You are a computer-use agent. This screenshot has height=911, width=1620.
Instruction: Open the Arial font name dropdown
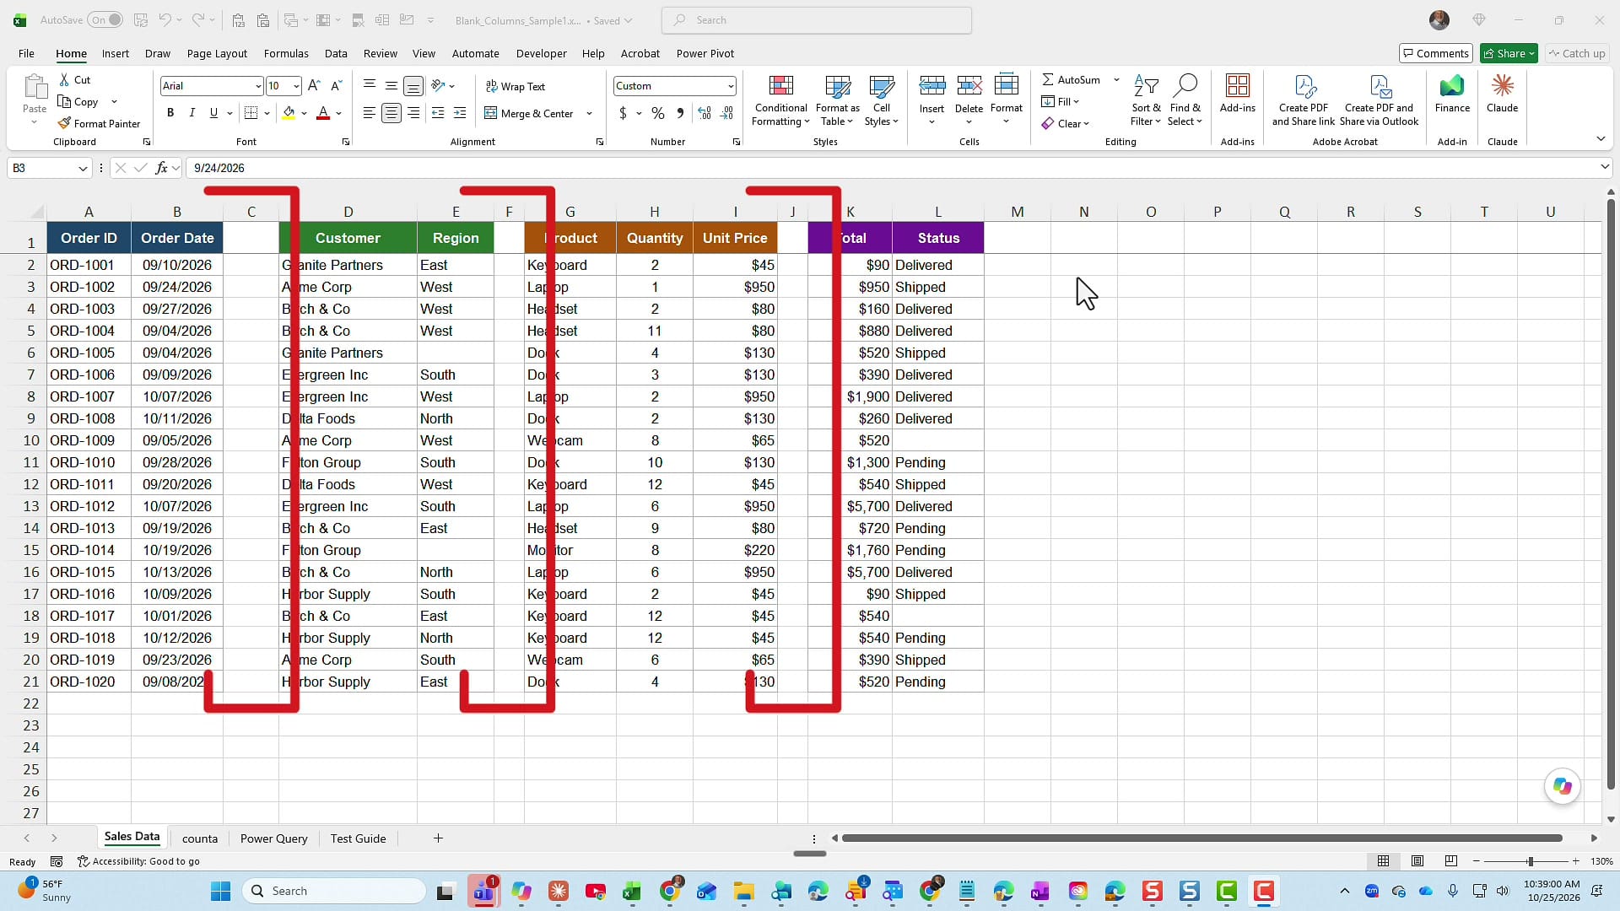tap(257, 86)
